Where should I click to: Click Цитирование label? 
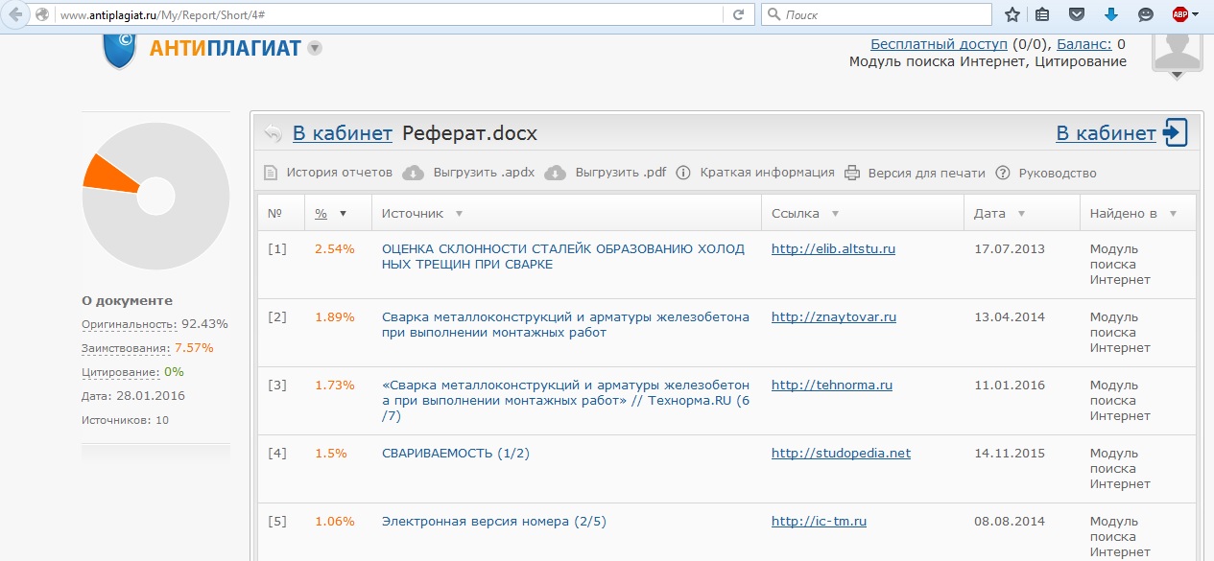coord(120,372)
